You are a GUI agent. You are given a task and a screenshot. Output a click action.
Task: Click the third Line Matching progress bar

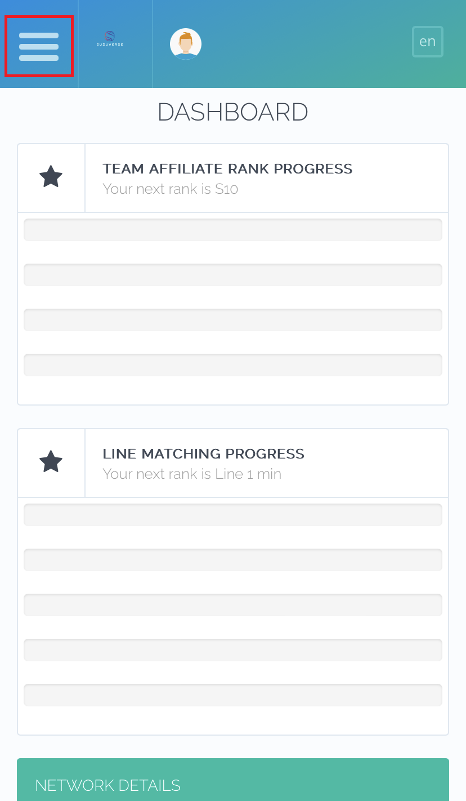pos(233,605)
